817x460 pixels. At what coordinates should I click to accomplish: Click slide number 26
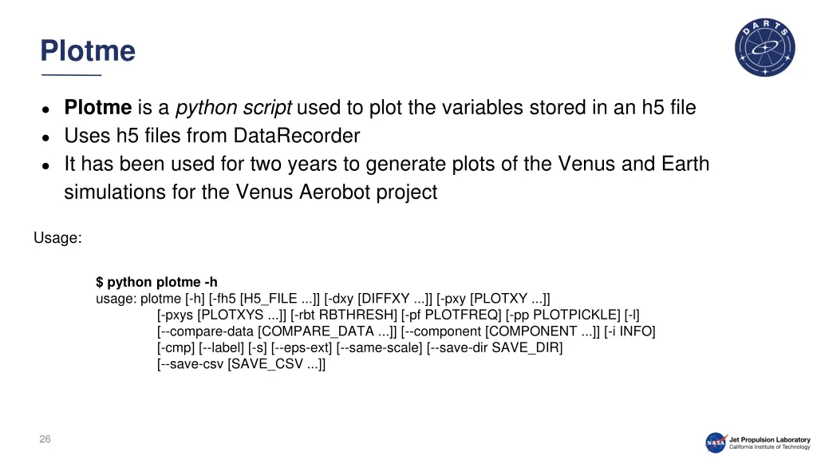click(x=45, y=439)
